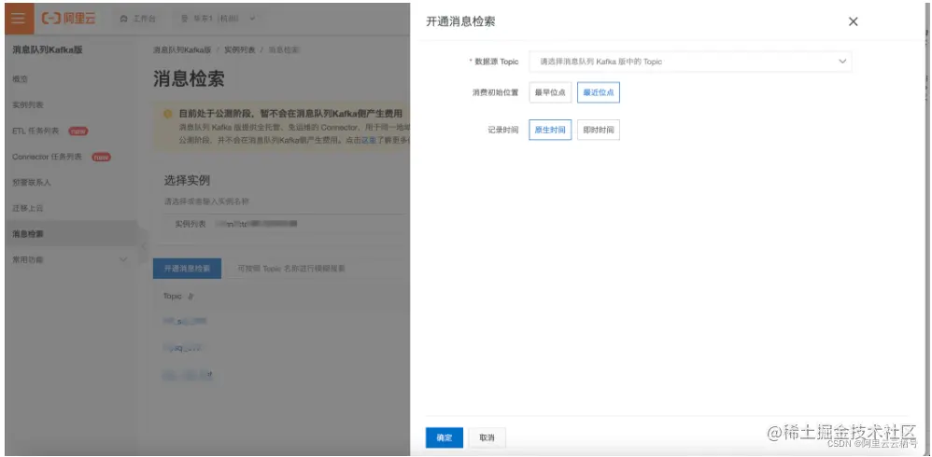Open the 实例列表 instance selector
Viewport: 932px width, 457px height.
(x=286, y=225)
